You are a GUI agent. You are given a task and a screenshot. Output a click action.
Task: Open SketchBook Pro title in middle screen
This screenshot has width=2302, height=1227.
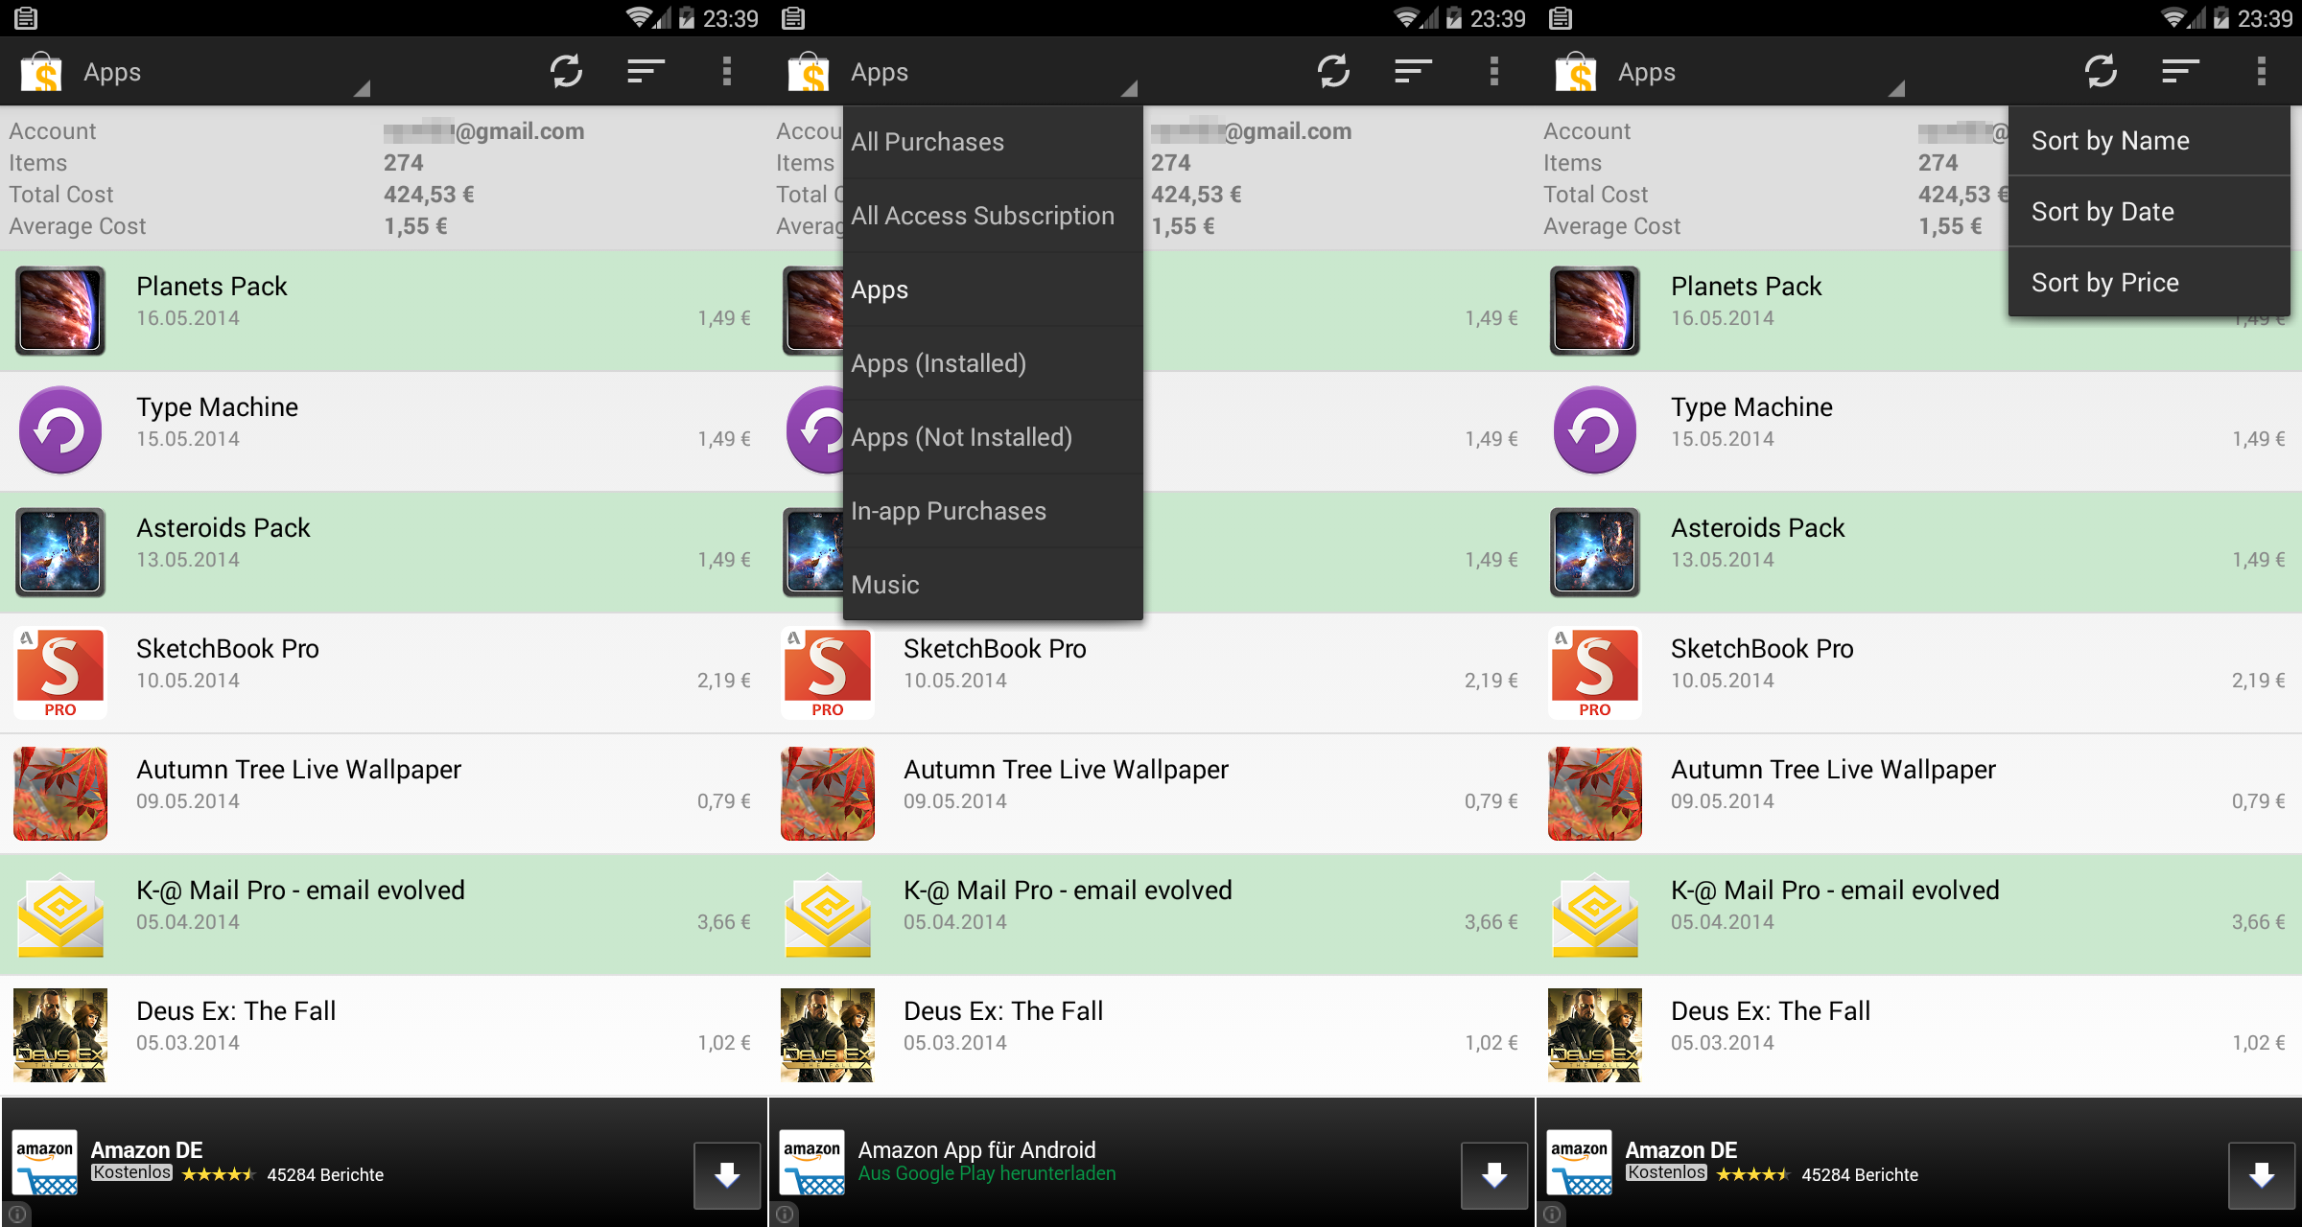995,649
